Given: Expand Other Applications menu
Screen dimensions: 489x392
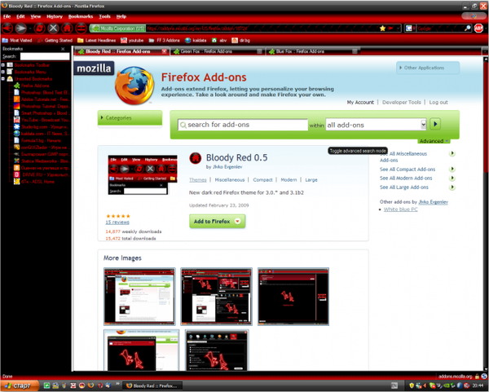Looking at the screenshot, I should click(x=428, y=68).
